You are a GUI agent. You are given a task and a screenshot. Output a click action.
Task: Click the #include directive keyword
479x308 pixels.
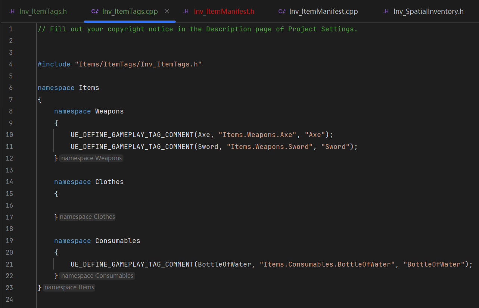54,64
